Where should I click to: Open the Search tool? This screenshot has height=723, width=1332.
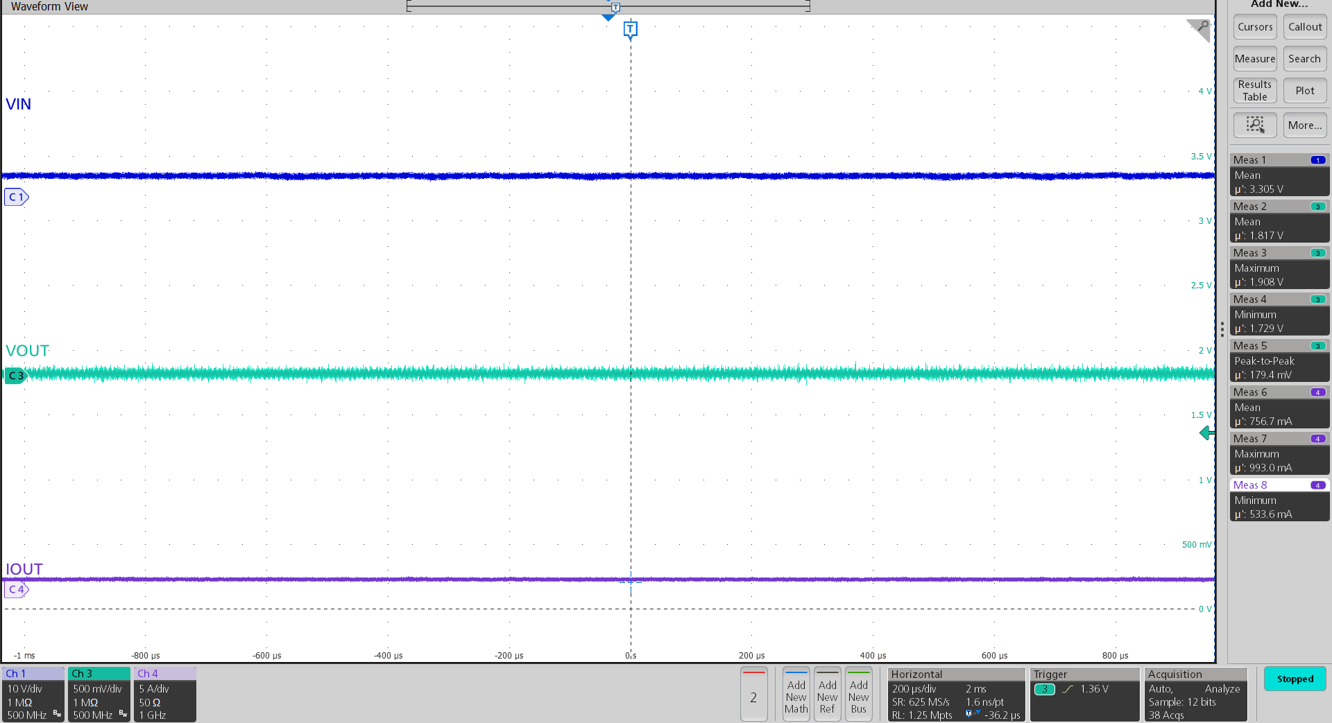pos(1305,59)
